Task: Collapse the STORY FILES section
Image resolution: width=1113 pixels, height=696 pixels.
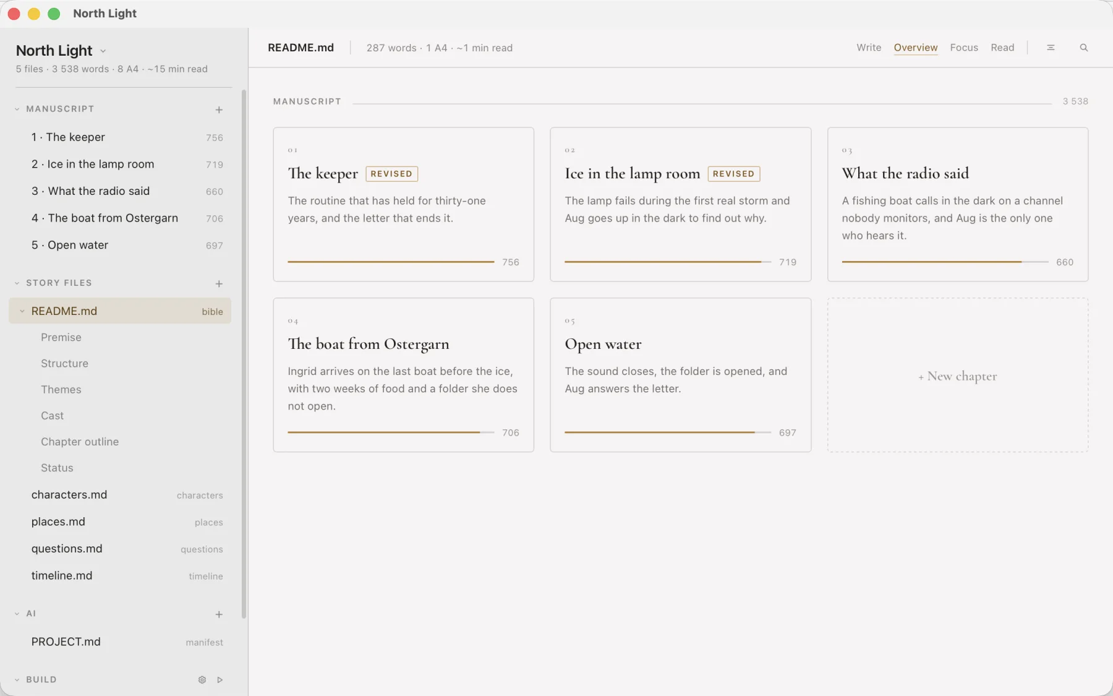Action: [17, 283]
